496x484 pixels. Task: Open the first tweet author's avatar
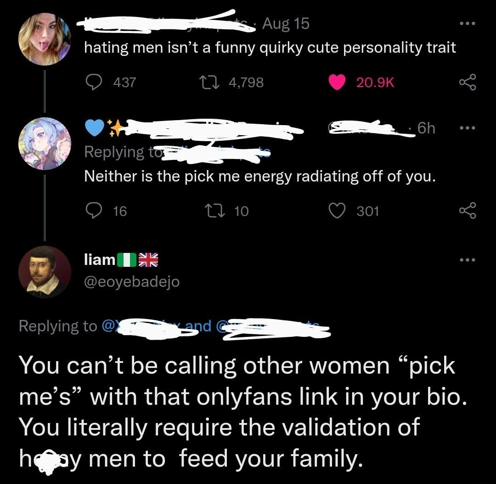[45, 38]
